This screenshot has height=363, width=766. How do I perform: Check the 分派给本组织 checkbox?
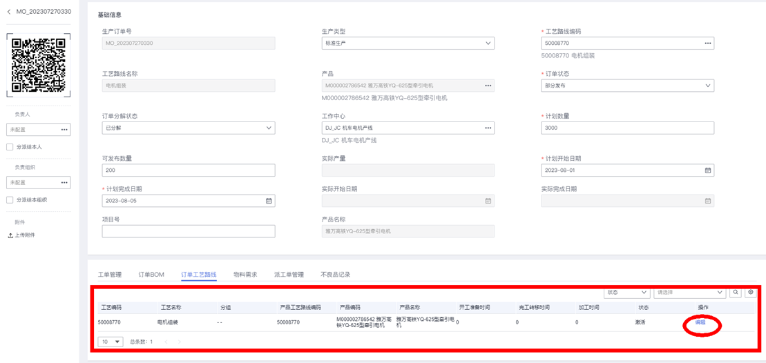9,199
